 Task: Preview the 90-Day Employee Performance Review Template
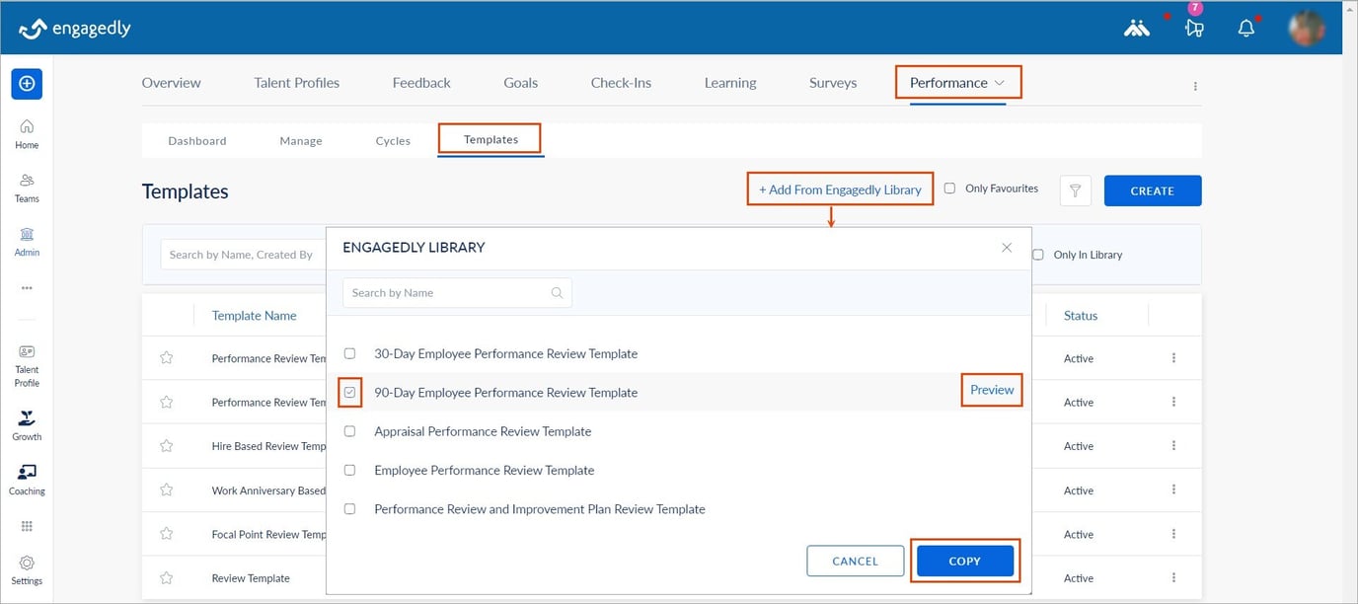coord(991,390)
